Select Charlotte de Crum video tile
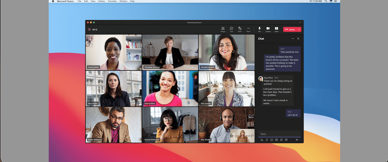This screenshot has height=162, width=388. pyautogui.click(x=170, y=52)
